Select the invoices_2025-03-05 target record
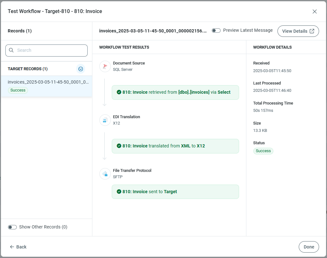The height and width of the screenshot is (258, 327). pos(48,82)
